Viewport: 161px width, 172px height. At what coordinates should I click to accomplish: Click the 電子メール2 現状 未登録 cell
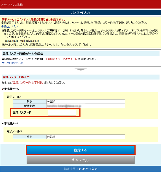pos(86,137)
